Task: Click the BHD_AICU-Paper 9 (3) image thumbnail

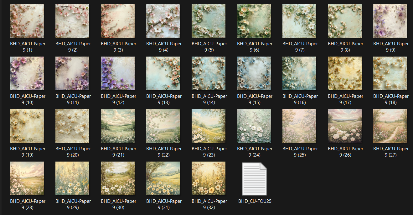Action: click(118, 21)
